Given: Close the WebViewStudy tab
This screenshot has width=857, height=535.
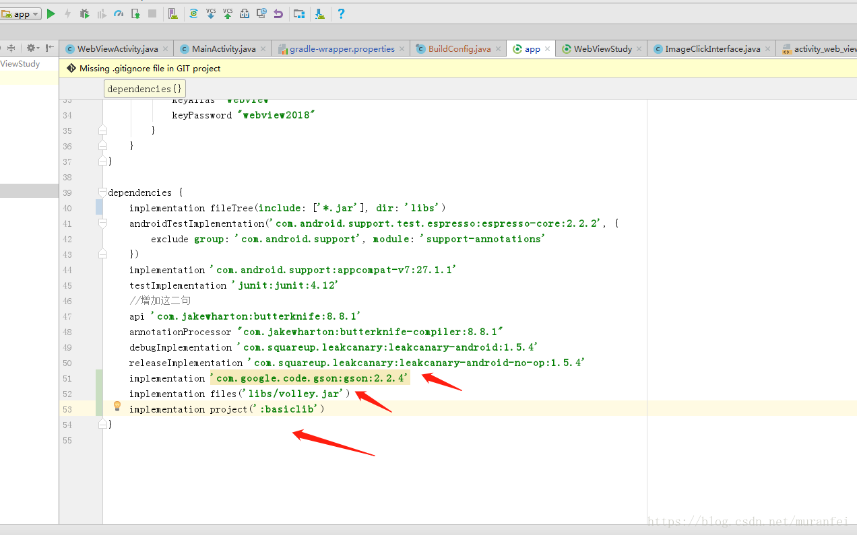Looking at the screenshot, I should pos(639,49).
